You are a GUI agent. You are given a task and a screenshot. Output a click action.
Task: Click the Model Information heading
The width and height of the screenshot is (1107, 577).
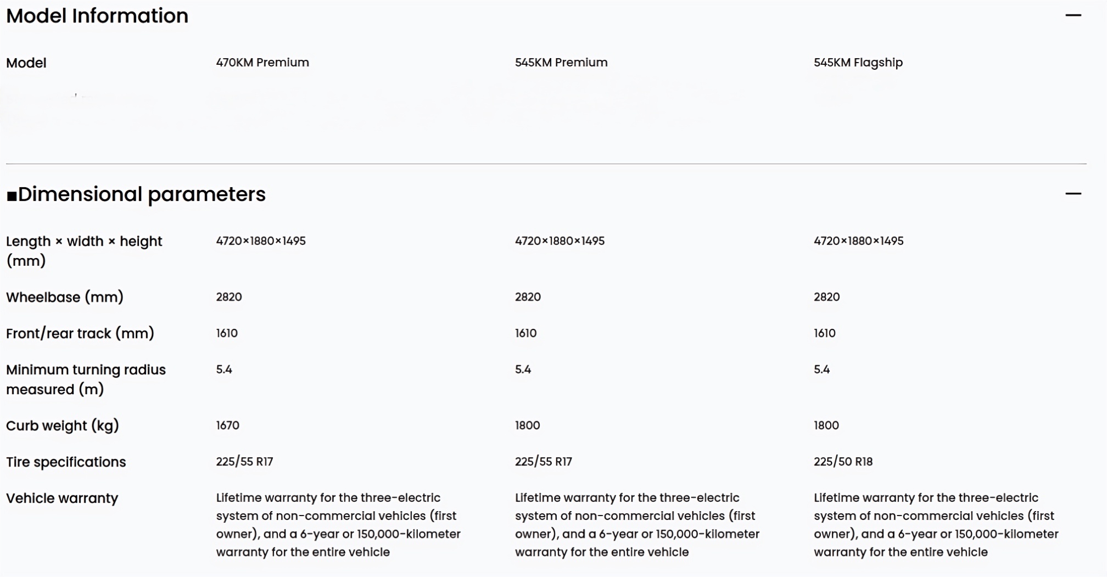coord(97,16)
